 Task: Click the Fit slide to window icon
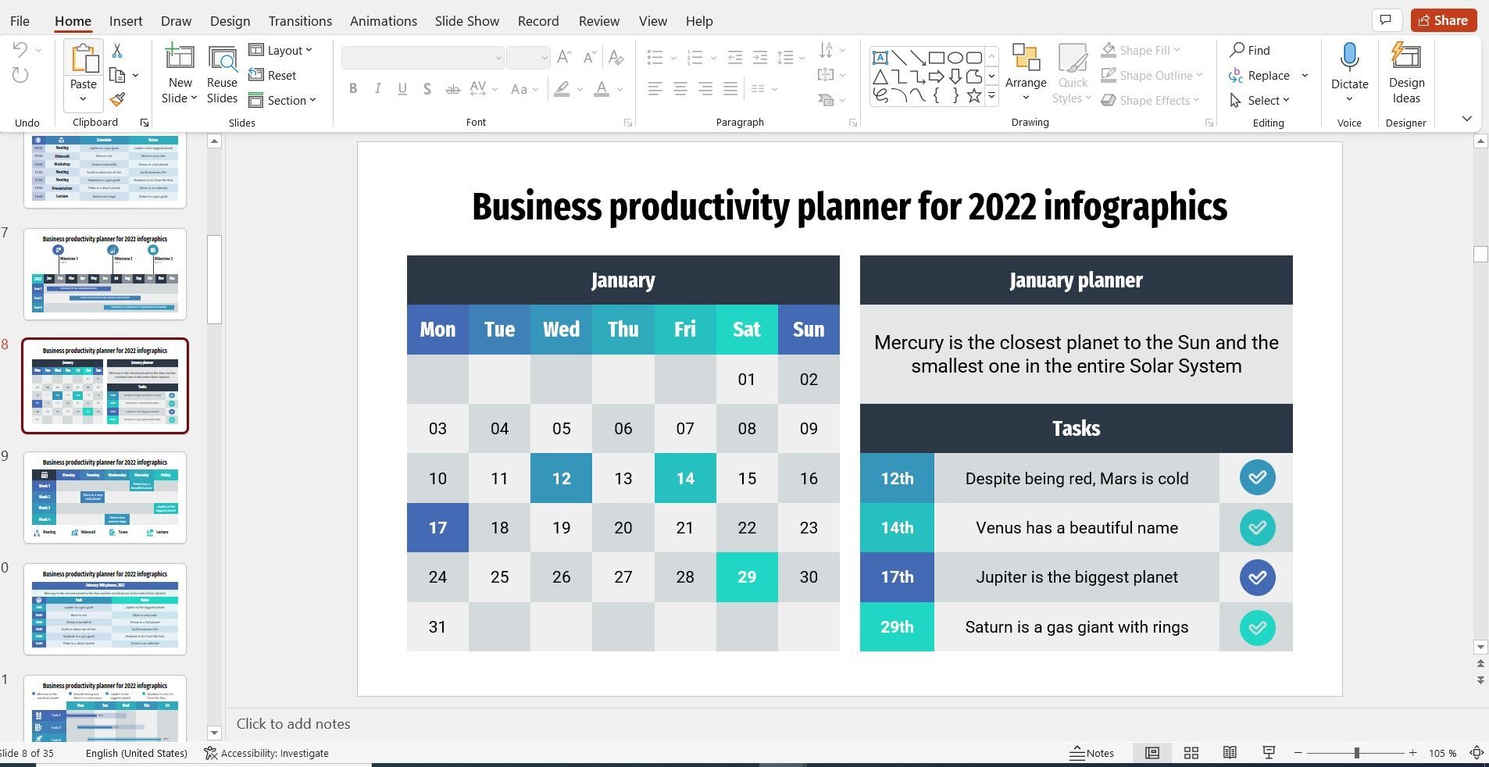1477,753
